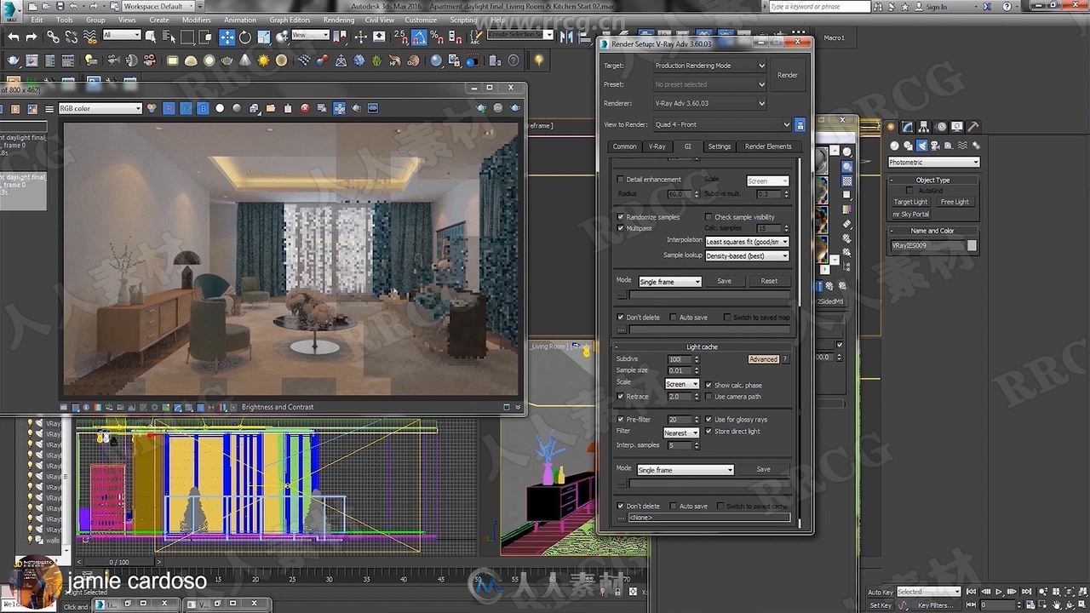The height and width of the screenshot is (613, 1090).
Task: Open the Sample lookup dropdown
Action: pos(747,255)
